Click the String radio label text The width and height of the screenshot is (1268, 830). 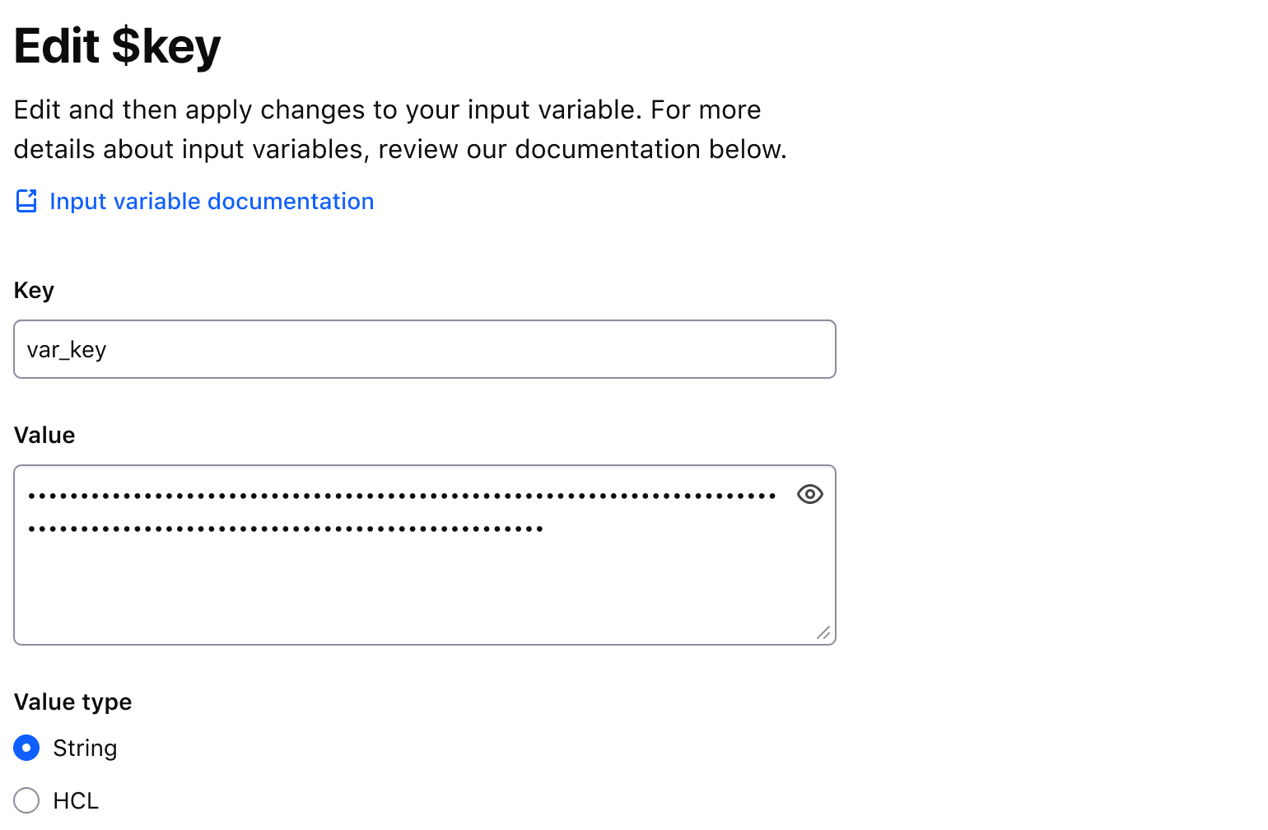[85, 748]
